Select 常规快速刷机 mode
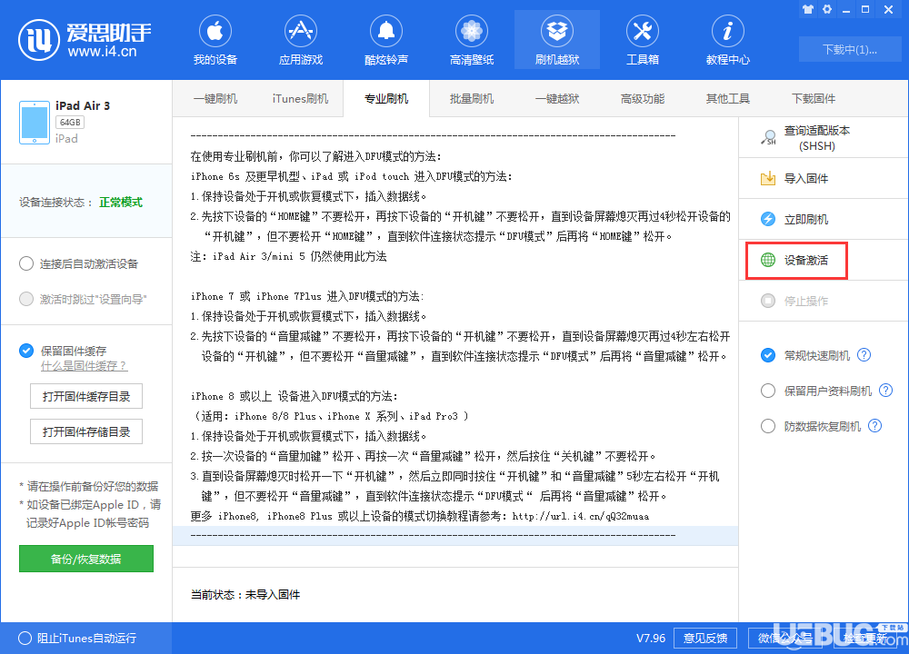Viewport: 909px width, 654px height. tap(767, 355)
